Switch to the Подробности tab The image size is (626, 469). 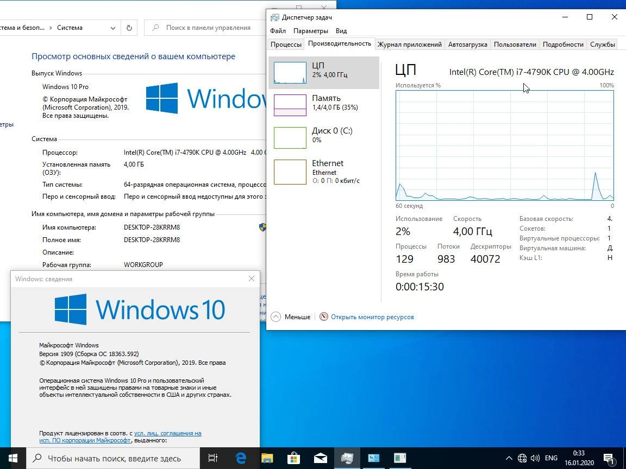(563, 45)
